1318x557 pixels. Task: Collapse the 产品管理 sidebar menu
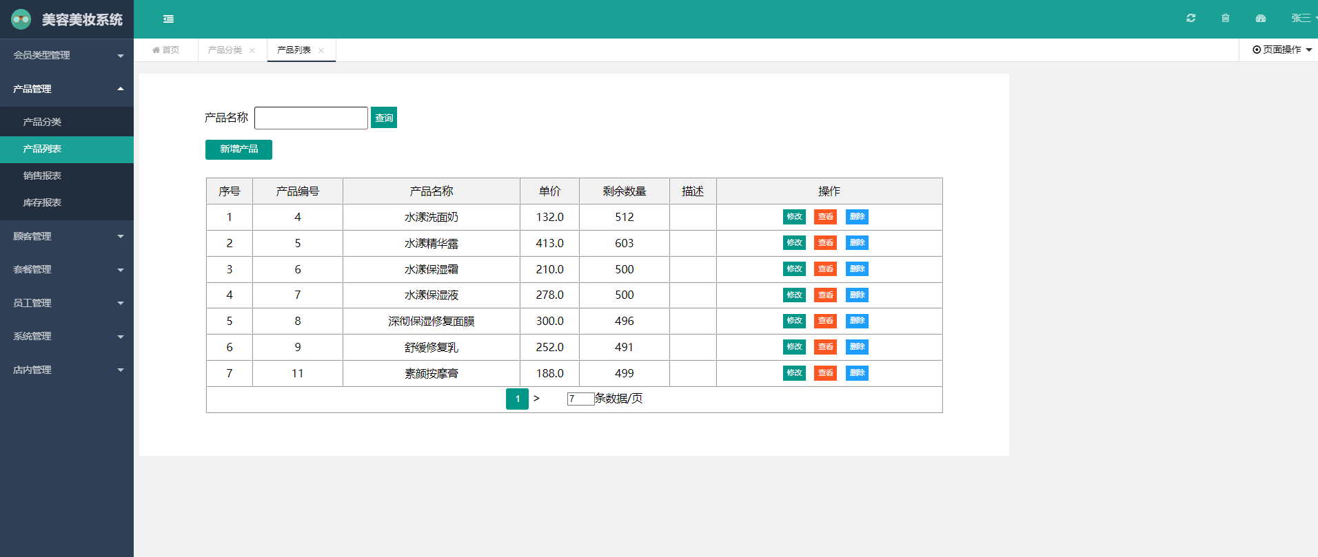click(66, 89)
